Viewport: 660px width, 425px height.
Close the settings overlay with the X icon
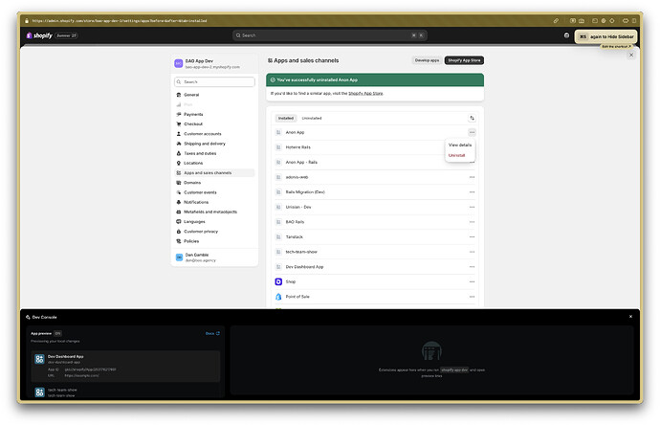[631, 55]
